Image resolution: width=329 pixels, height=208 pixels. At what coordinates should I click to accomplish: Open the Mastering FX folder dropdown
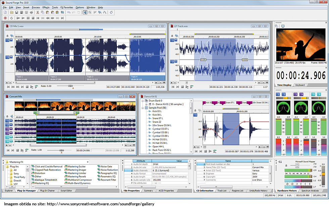point(88,162)
